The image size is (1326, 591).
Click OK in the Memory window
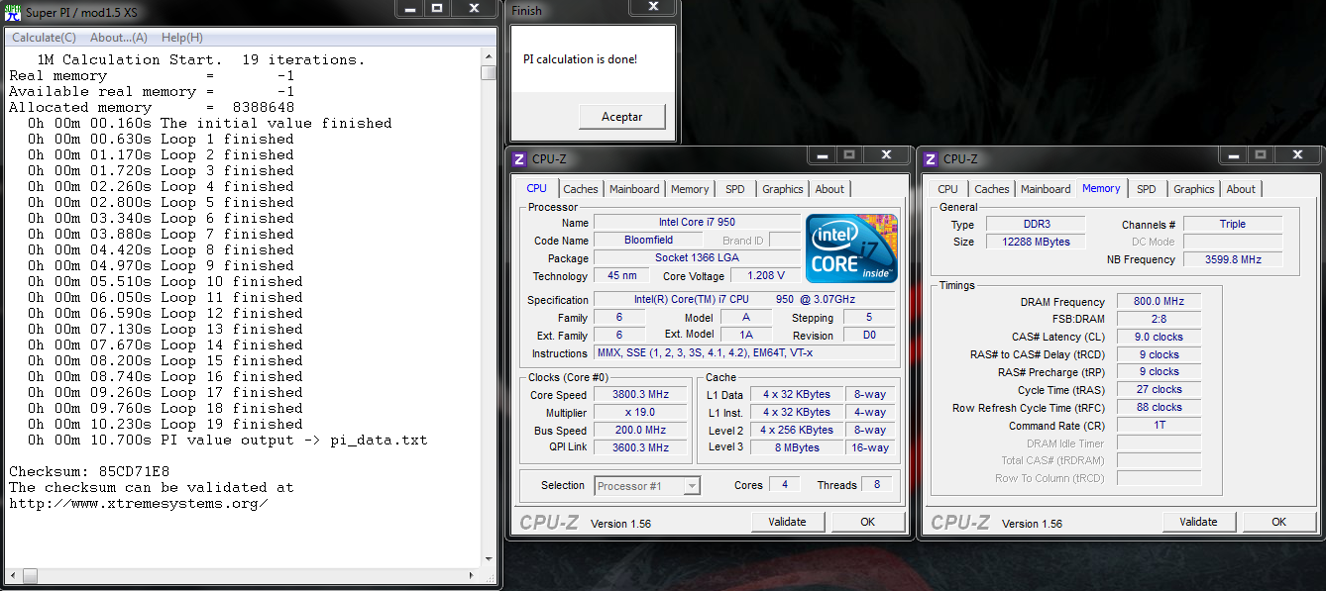(x=1279, y=522)
